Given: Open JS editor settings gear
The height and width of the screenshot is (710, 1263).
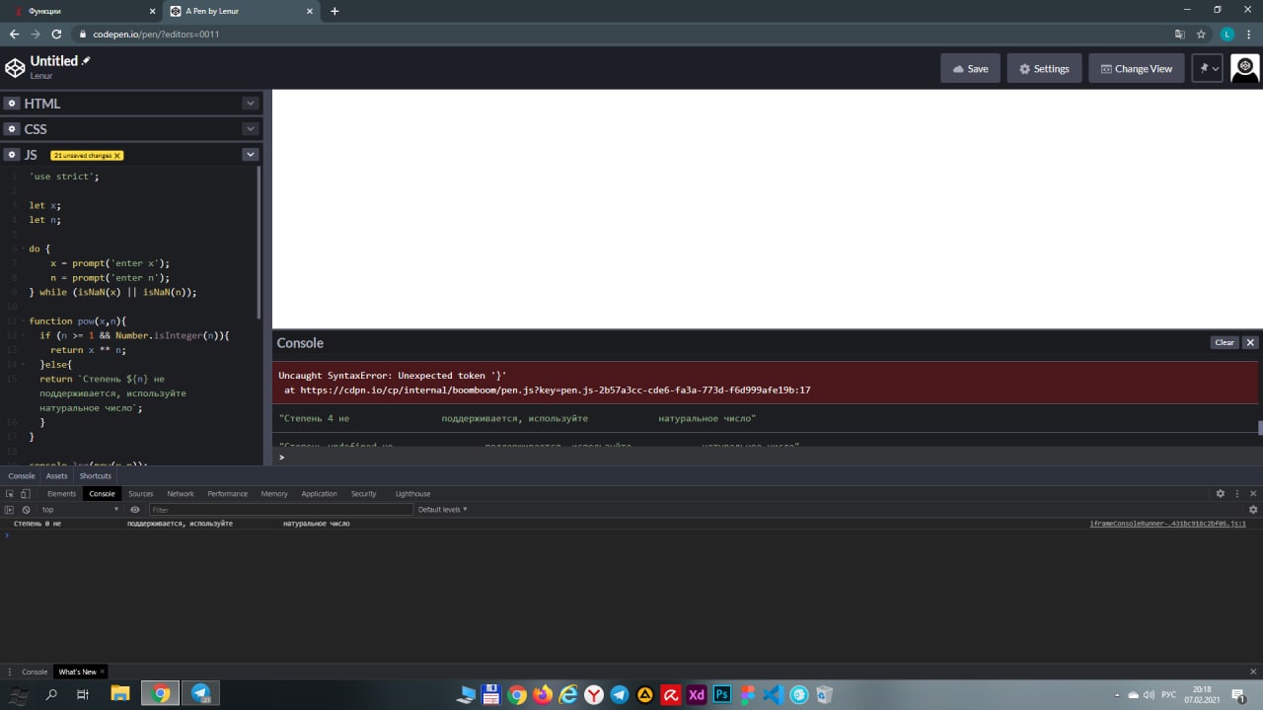Looking at the screenshot, I should coord(11,155).
